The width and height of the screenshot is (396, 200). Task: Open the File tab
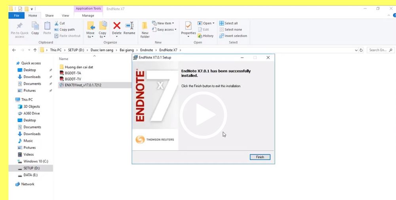click(16, 15)
